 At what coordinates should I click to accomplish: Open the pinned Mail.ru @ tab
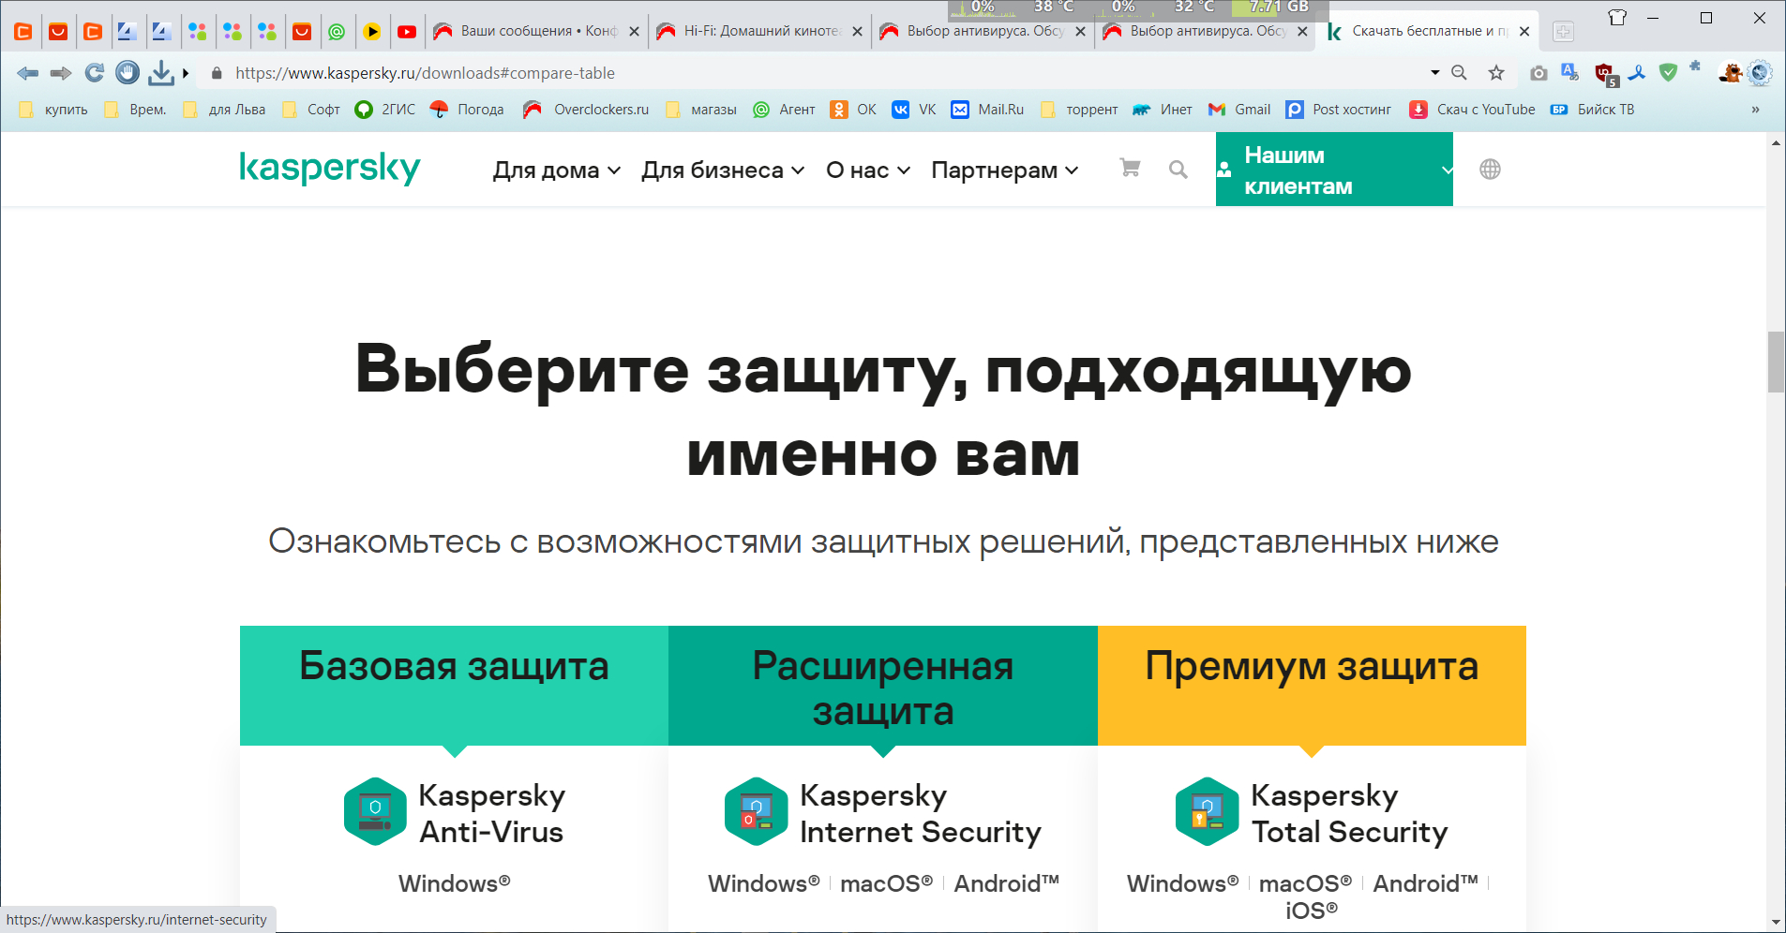(x=337, y=32)
